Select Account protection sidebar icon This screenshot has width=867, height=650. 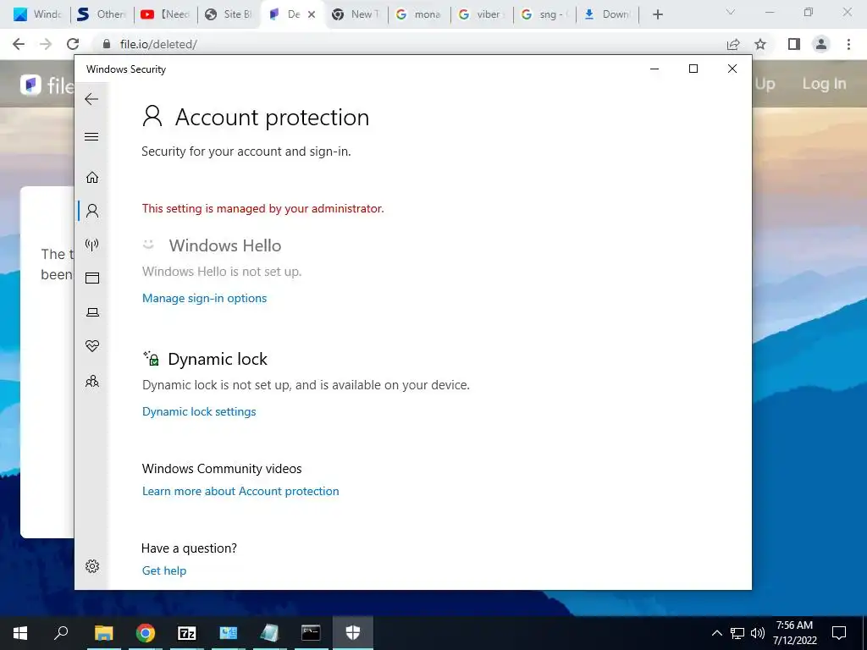92,211
